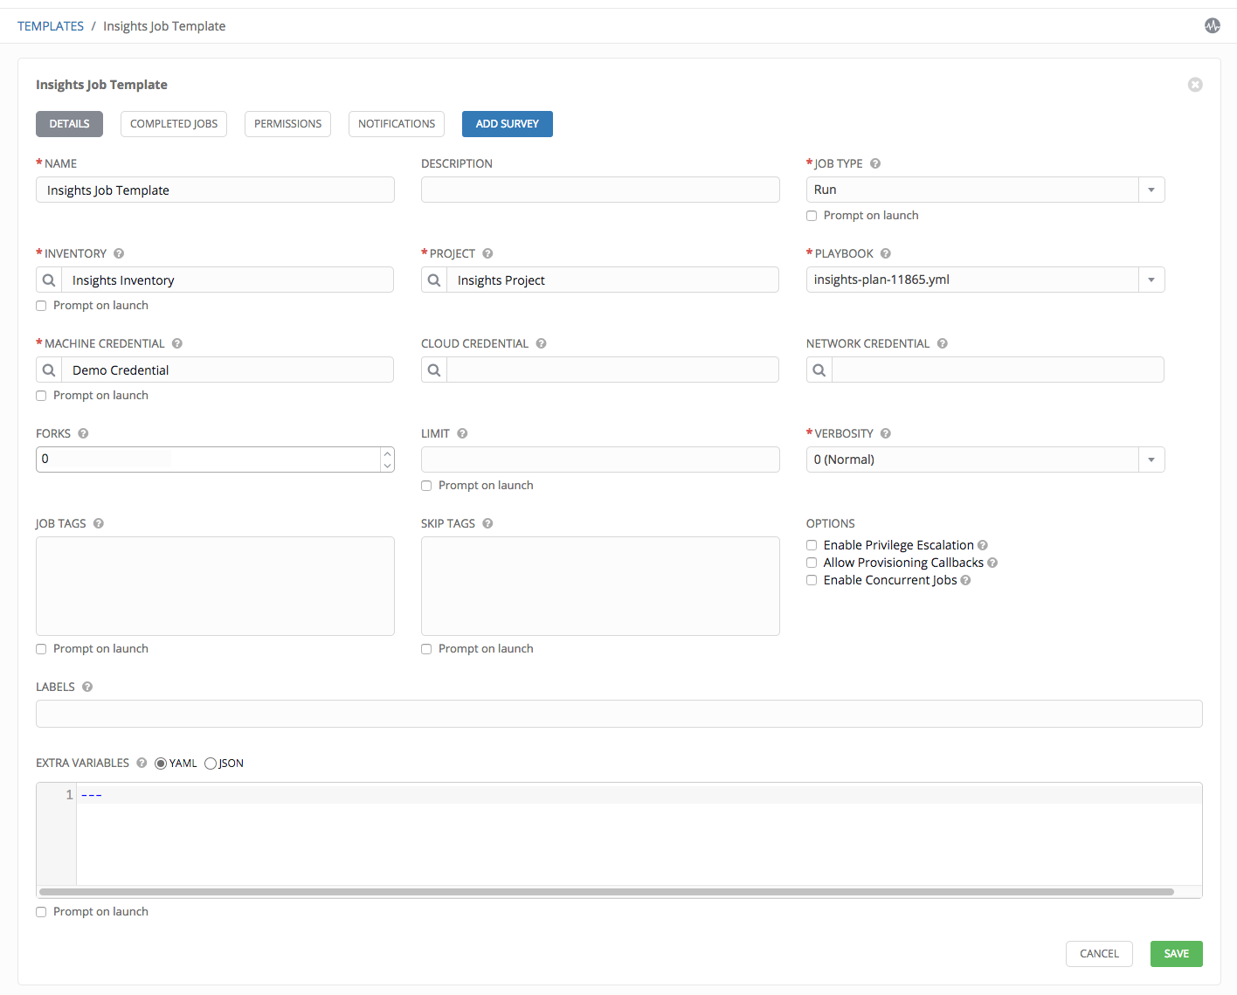Viewport: 1237px width, 995px height.
Task: Show help for Forks field
Action: [x=83, y=433]
